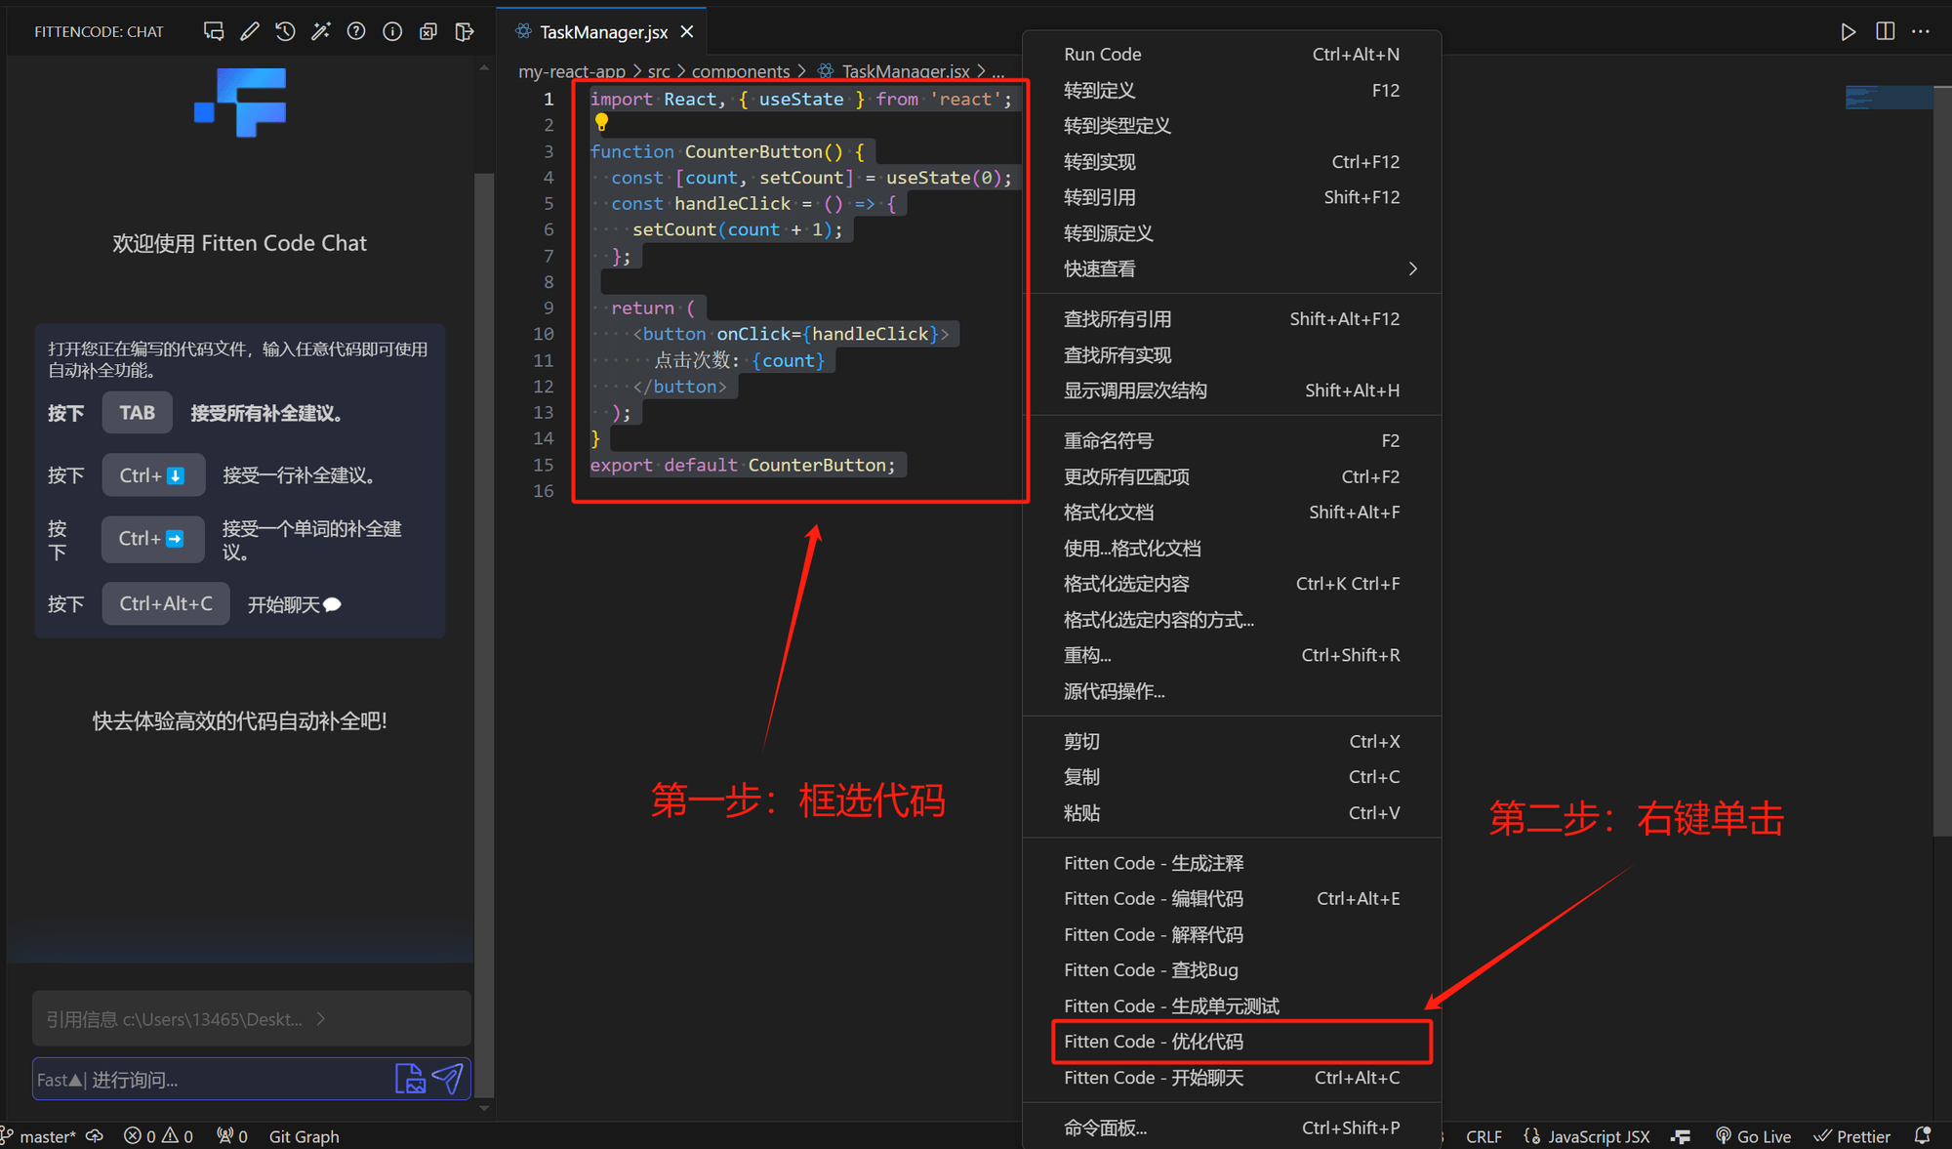Expand the 快速查看 submenu arrow
1952x1149 pixels.
(x=1412, y=268)
